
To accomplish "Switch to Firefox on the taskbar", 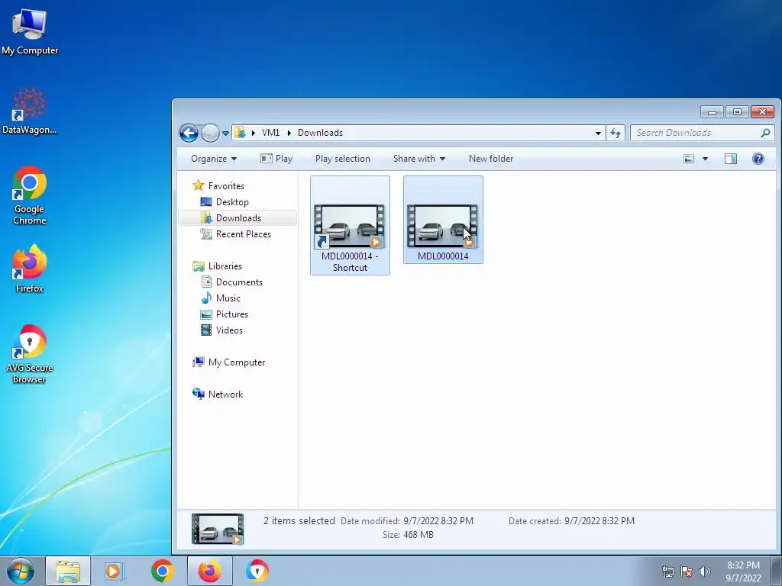I will [209, 571].
